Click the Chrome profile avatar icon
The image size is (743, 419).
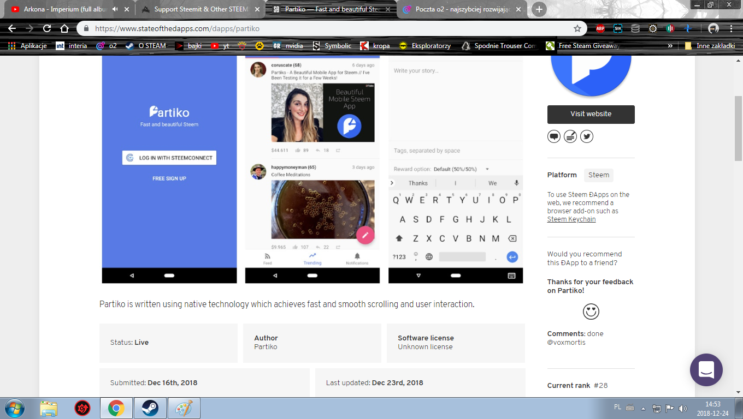713,28
